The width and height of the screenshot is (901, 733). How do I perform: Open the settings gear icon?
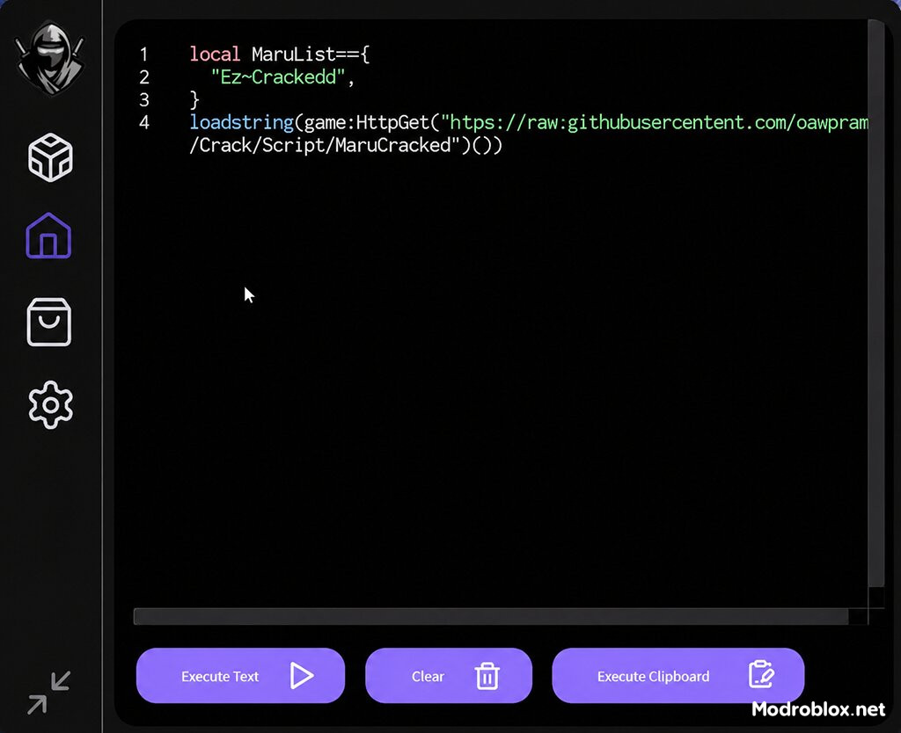(x=50, y=404)
